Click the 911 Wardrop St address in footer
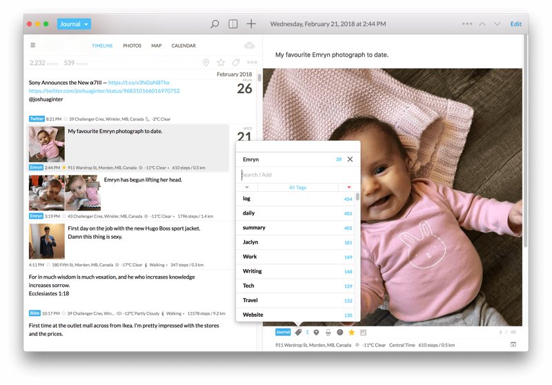 (313, 345)
